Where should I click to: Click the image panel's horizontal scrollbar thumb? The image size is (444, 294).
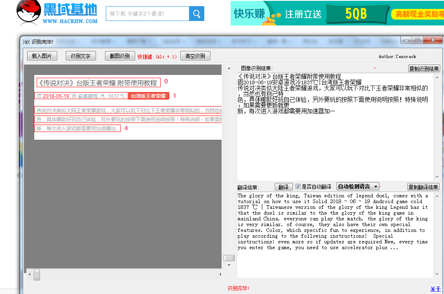coord(37,274)
